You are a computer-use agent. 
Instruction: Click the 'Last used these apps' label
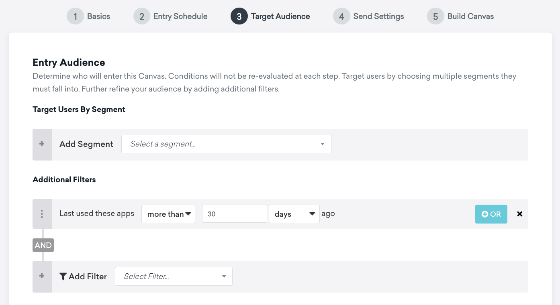pyautogui.click(x=97, y=213)
